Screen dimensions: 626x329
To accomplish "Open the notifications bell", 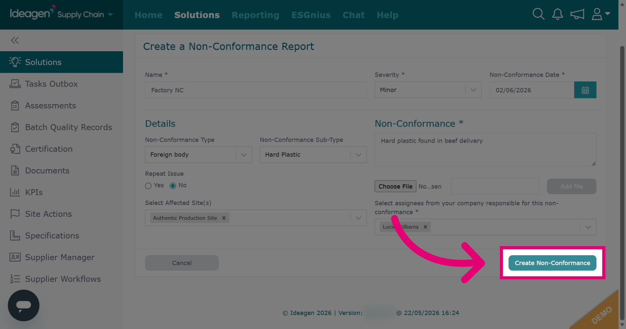I will pos(558,14).
